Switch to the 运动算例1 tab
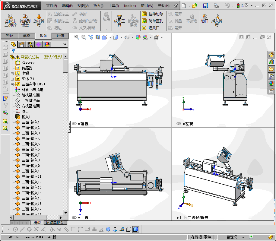Screen dimensions: 276x241 point(54,223)
